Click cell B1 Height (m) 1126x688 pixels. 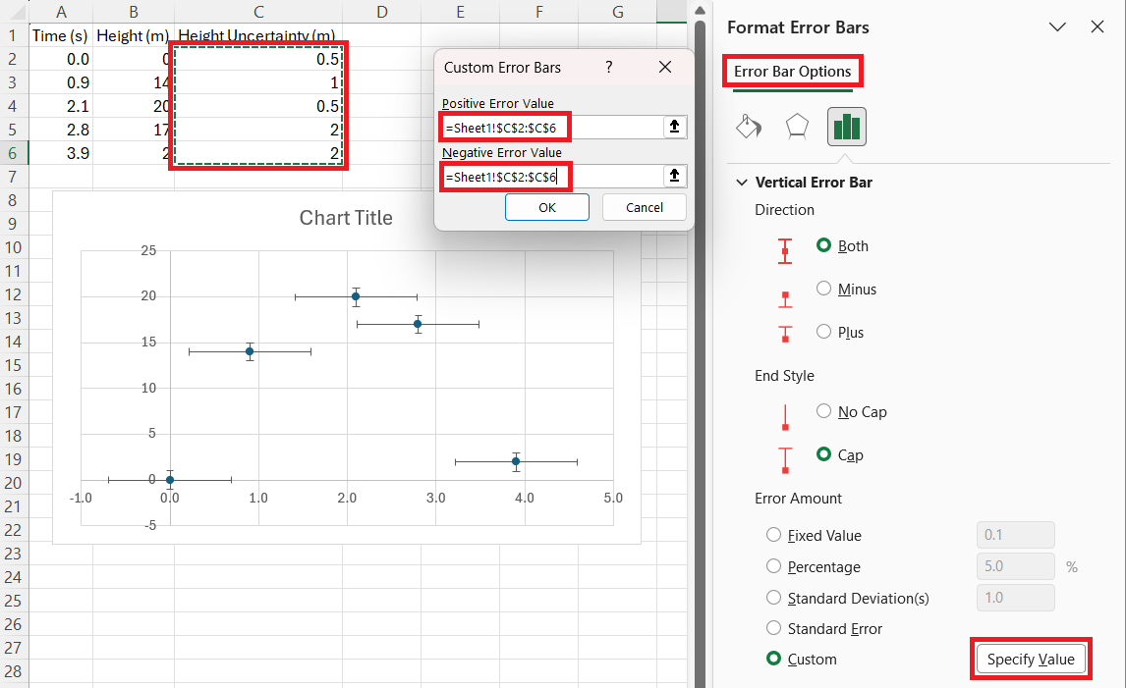[x=134, y=35]
